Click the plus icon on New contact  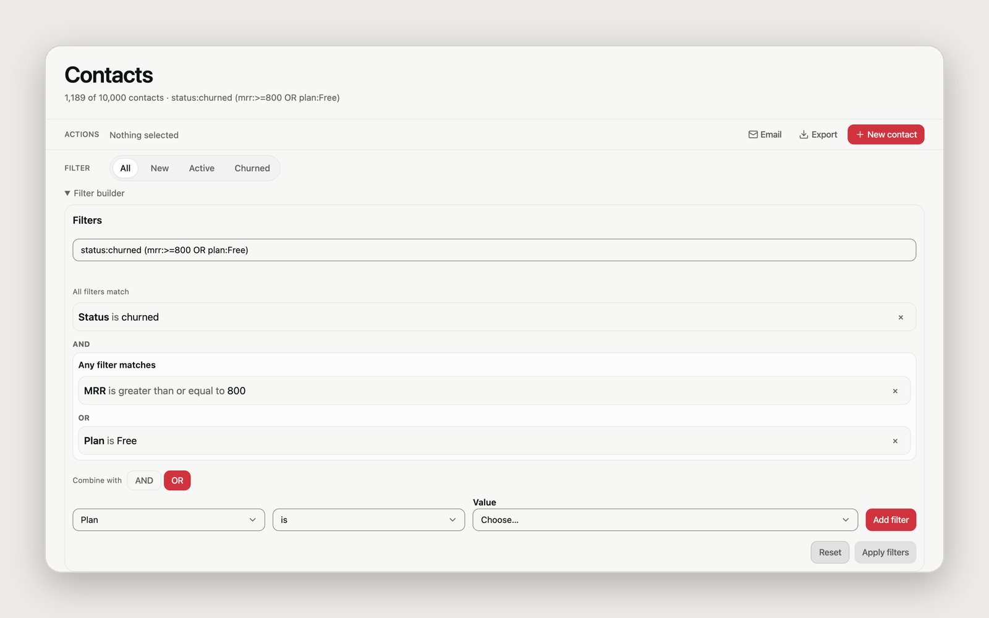point(860,135)
